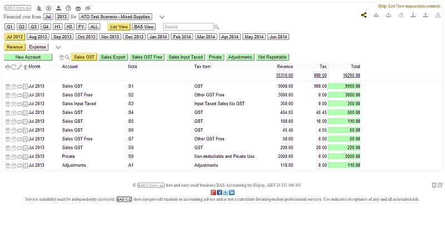Click the red warning triangle icon

coord(438,15)
